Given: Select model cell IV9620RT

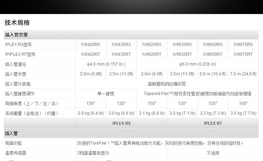Looking at the screenshot, I should tap(152, 54).
